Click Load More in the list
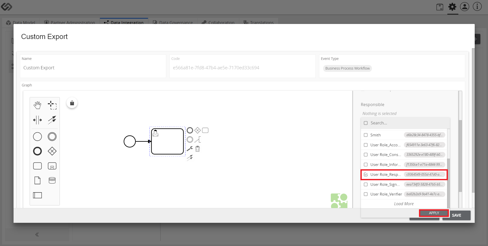 click(x=404, y=204)
